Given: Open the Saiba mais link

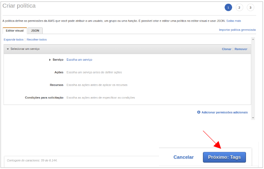Looking at the screenshot, I should tap(232, 21).
